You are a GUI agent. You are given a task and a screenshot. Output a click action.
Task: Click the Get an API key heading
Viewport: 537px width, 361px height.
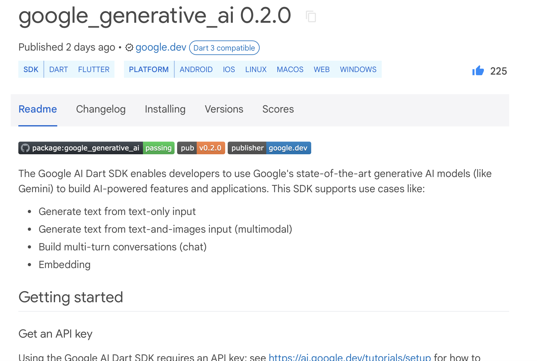click(55, 334)
